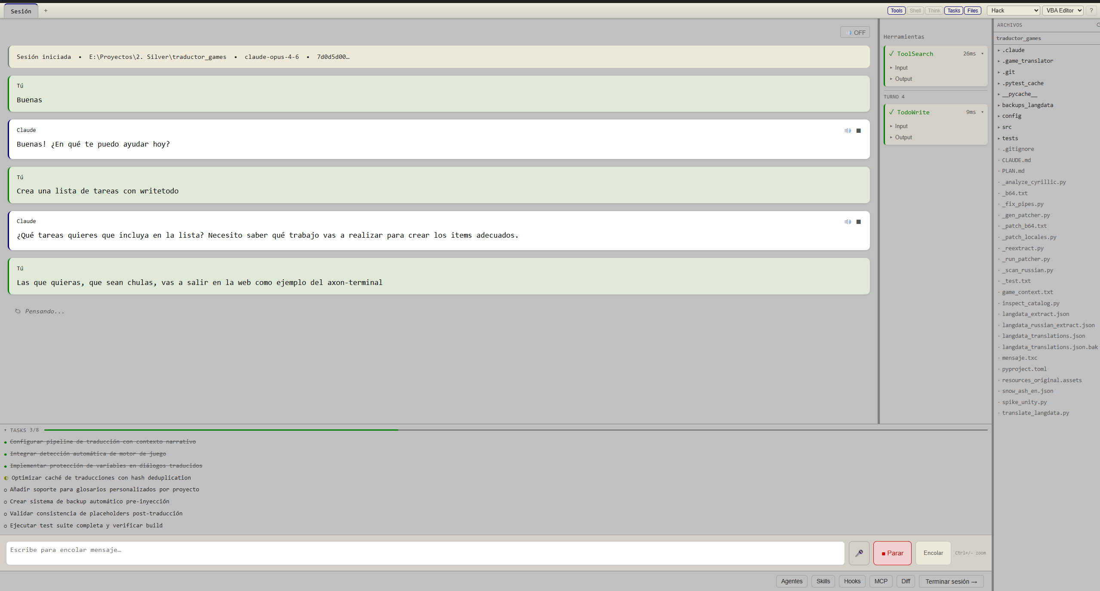Click the plus icon to open new session tab

(46, 10)
